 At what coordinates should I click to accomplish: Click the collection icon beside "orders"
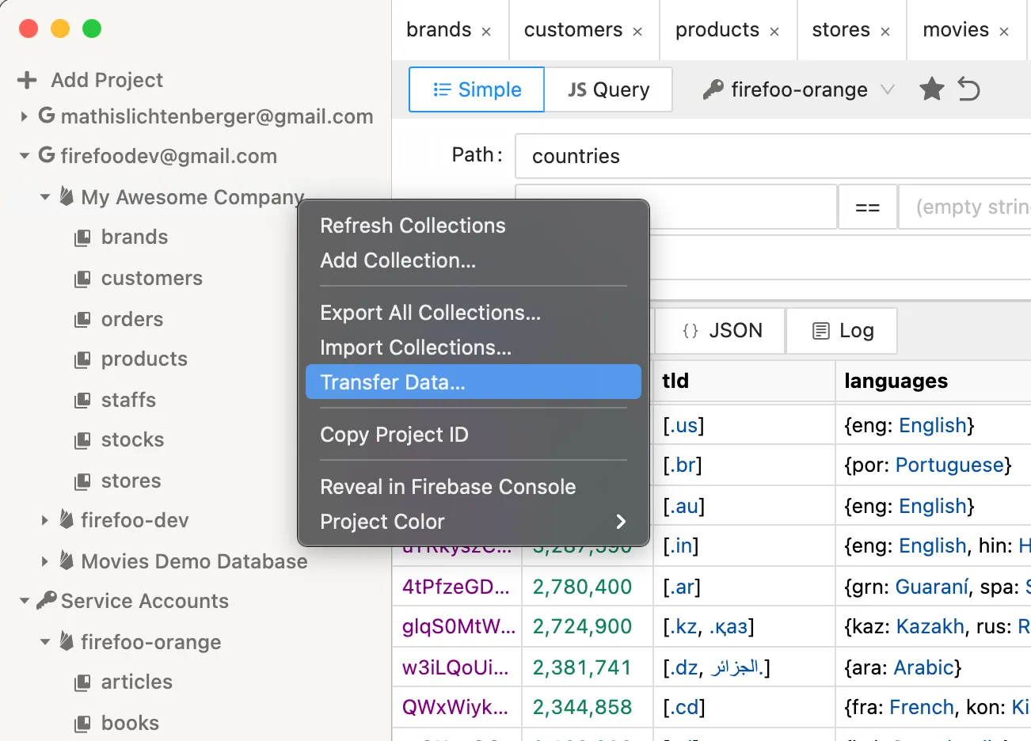click(84, 319)
